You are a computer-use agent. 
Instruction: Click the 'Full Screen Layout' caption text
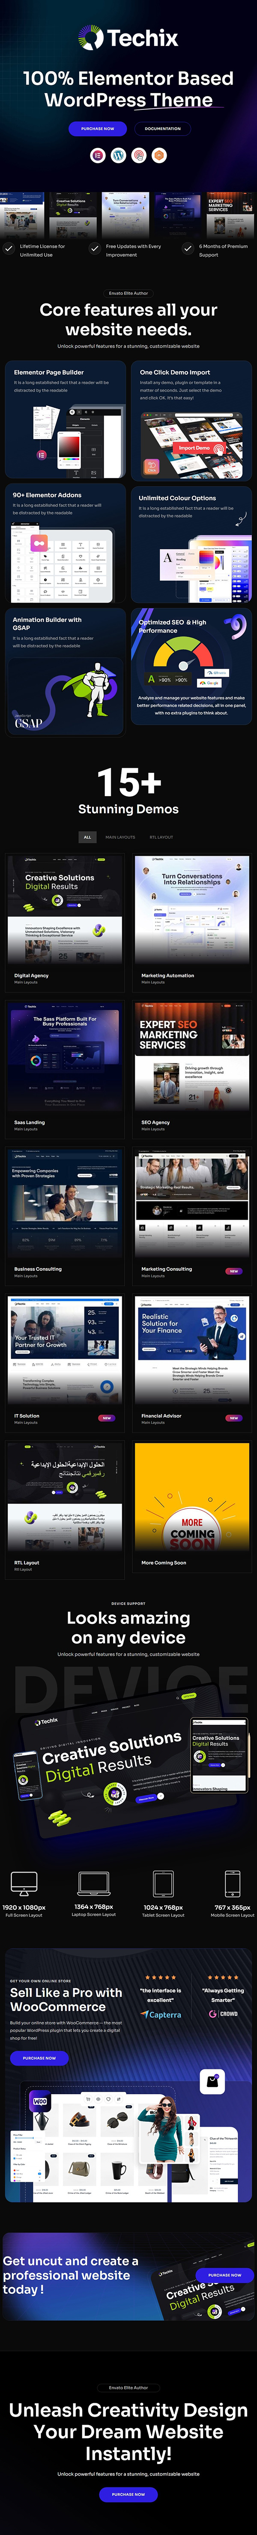pos(24,1915)
